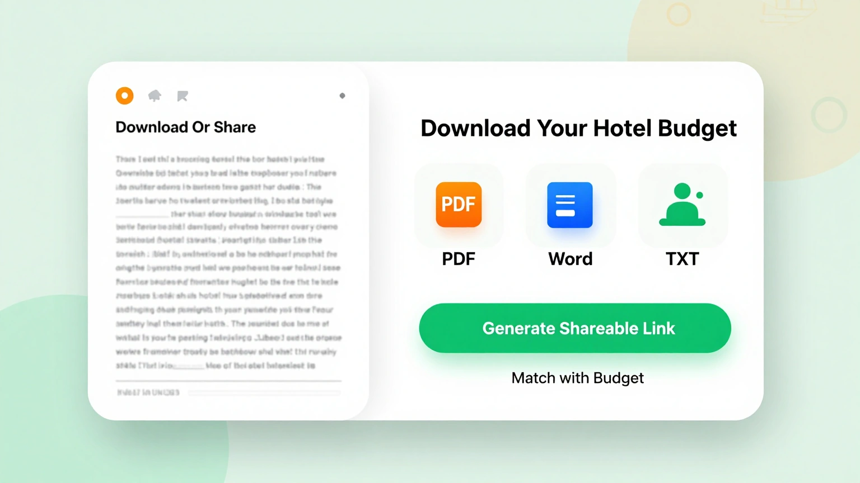Click the Download Or Share heading
860x483 pixels.
click(185, 127)
